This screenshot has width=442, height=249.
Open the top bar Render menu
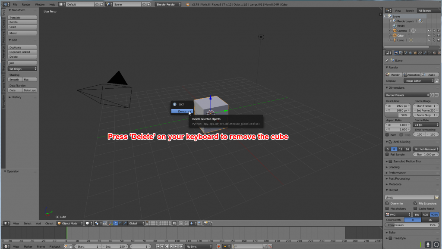coord(26,4)
